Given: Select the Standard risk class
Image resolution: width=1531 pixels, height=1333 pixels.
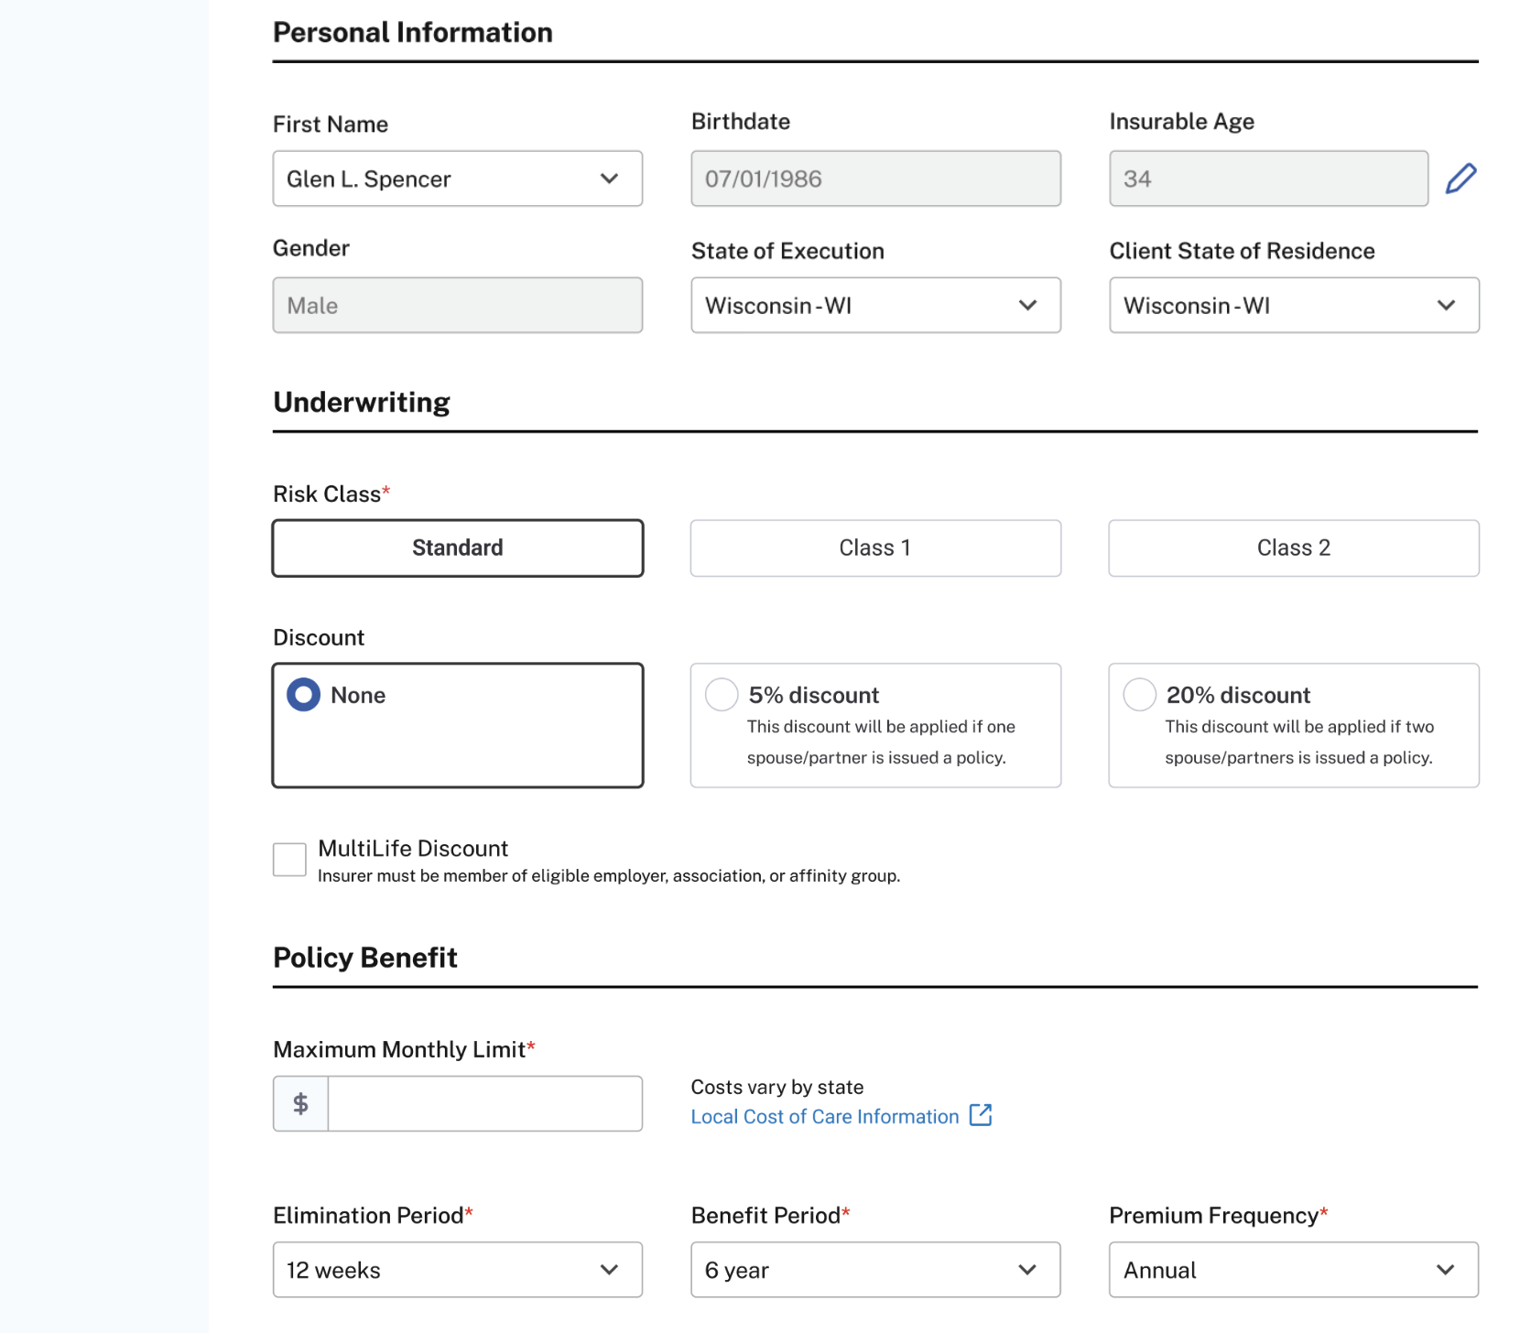Looking at the screenshot, I should tap(458, 548).
